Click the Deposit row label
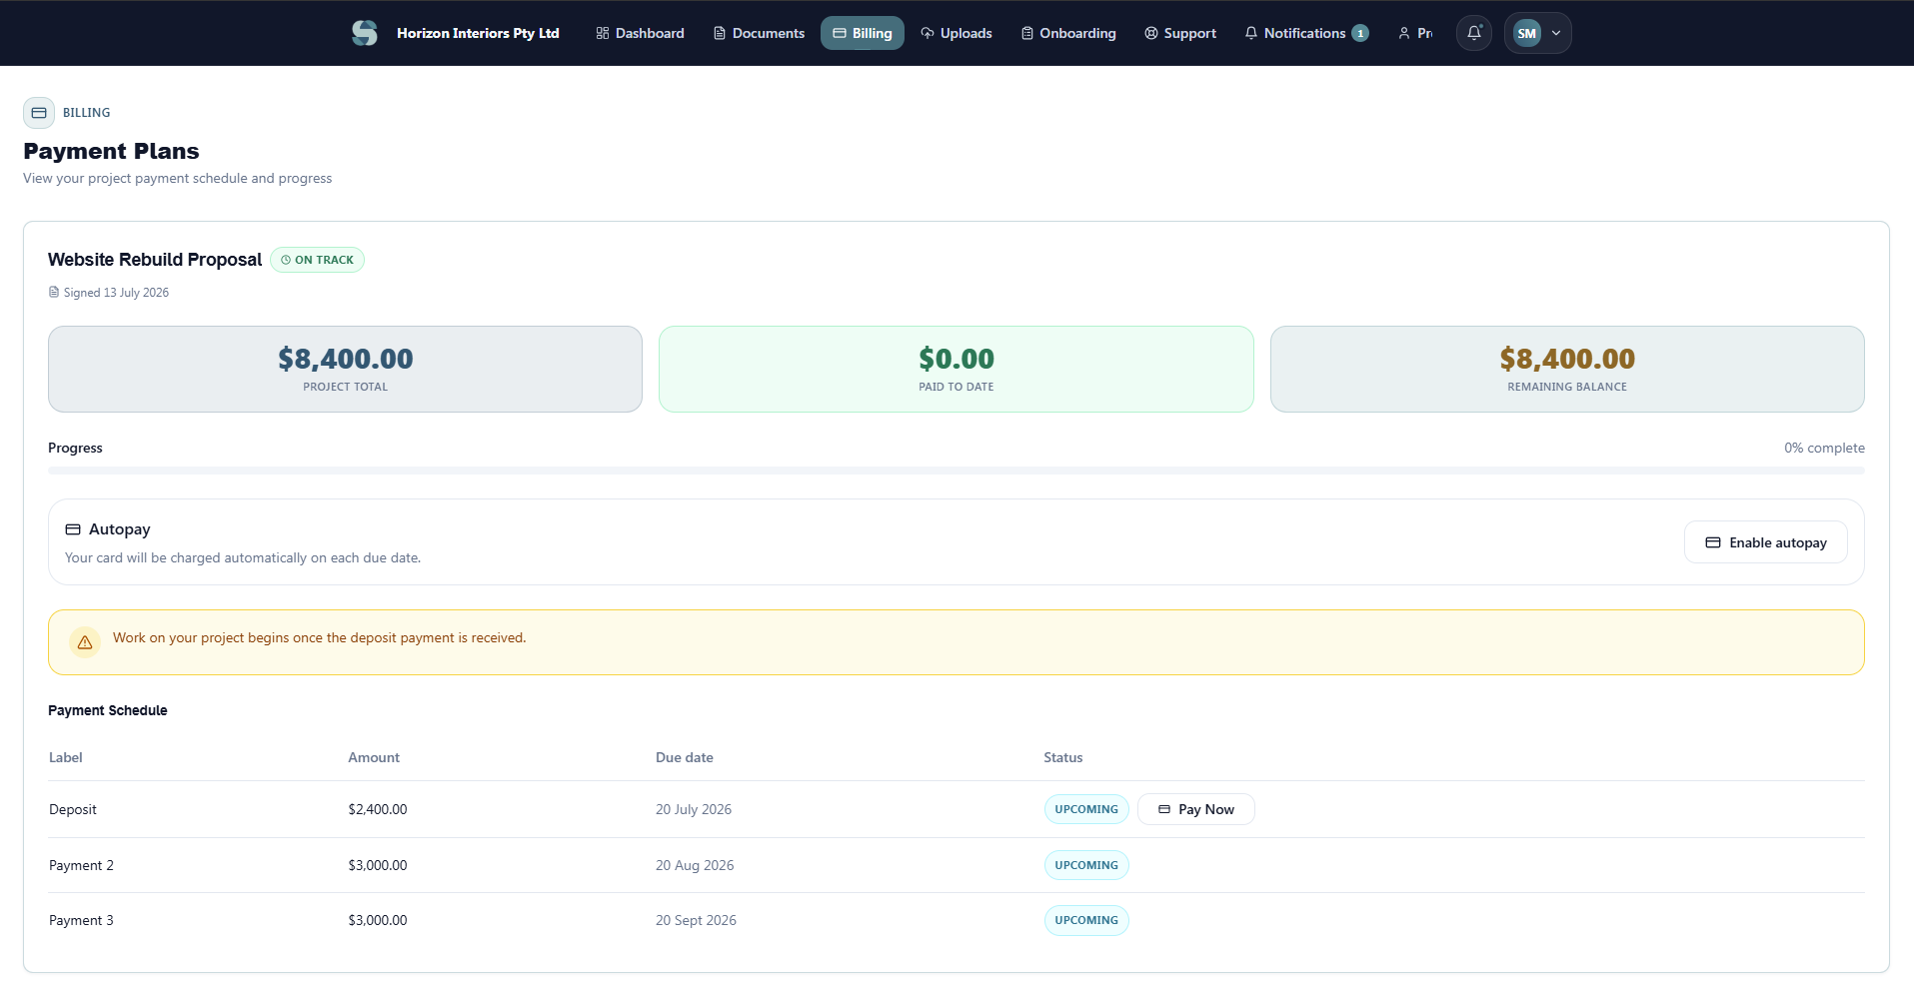The height and width of the screenshot is (981, 1914). point(73,809)
